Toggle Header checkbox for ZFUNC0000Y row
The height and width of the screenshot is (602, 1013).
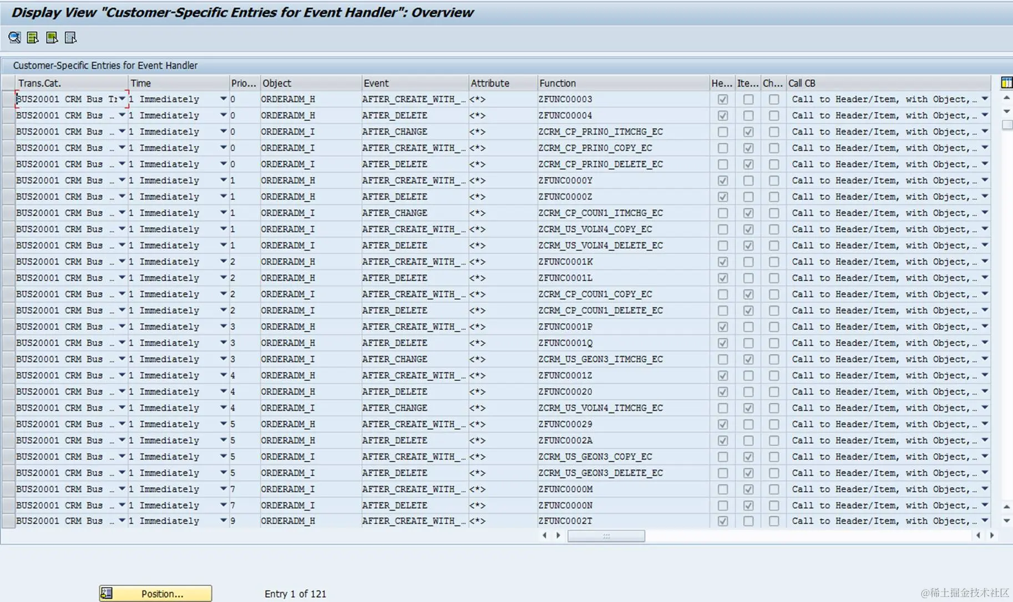(x=722, y=181)
